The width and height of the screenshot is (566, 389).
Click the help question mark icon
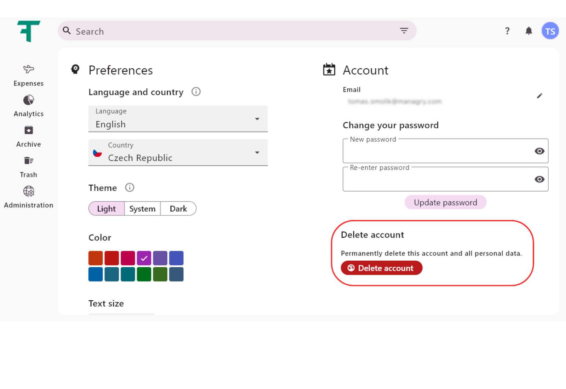[507, 31]
